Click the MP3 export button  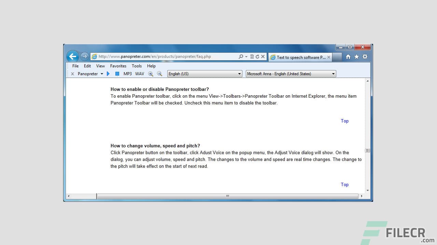128,74
